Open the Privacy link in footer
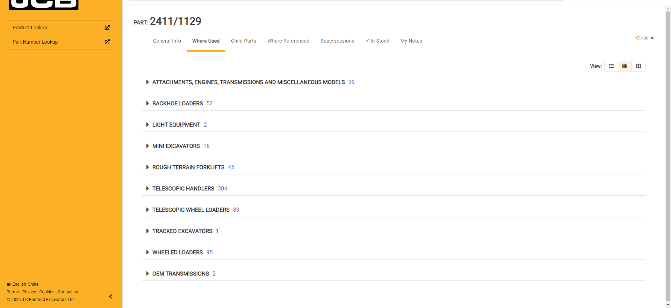The width and height of the screenshot is (671, 308). click(29, 292)
